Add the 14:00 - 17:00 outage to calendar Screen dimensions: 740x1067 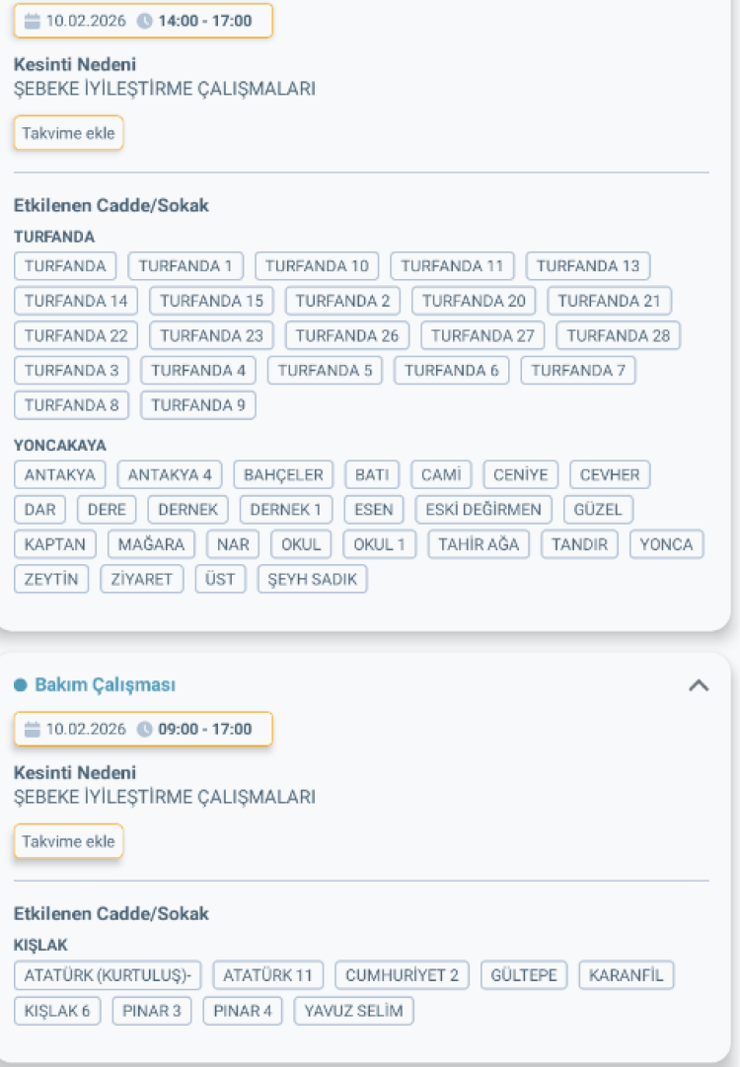click(x=68, y=133)
